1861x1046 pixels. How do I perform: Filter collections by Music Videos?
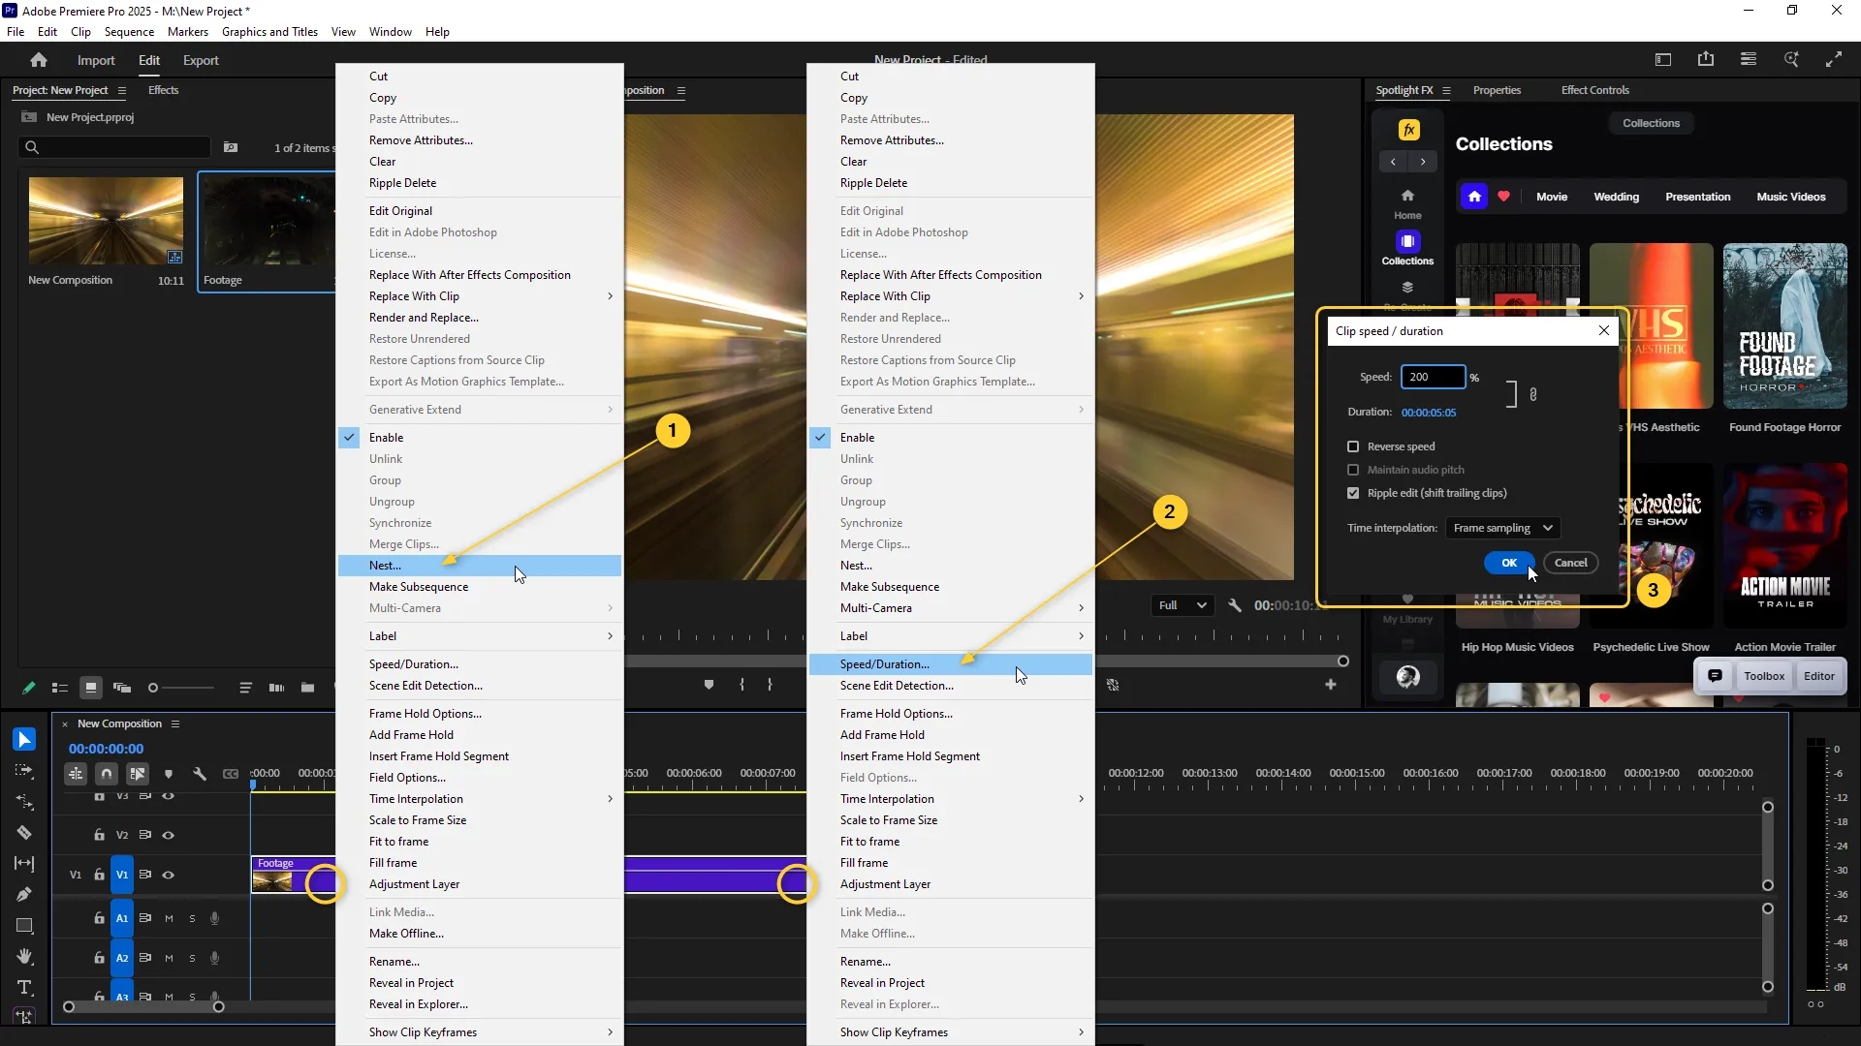coord(1790,197)
